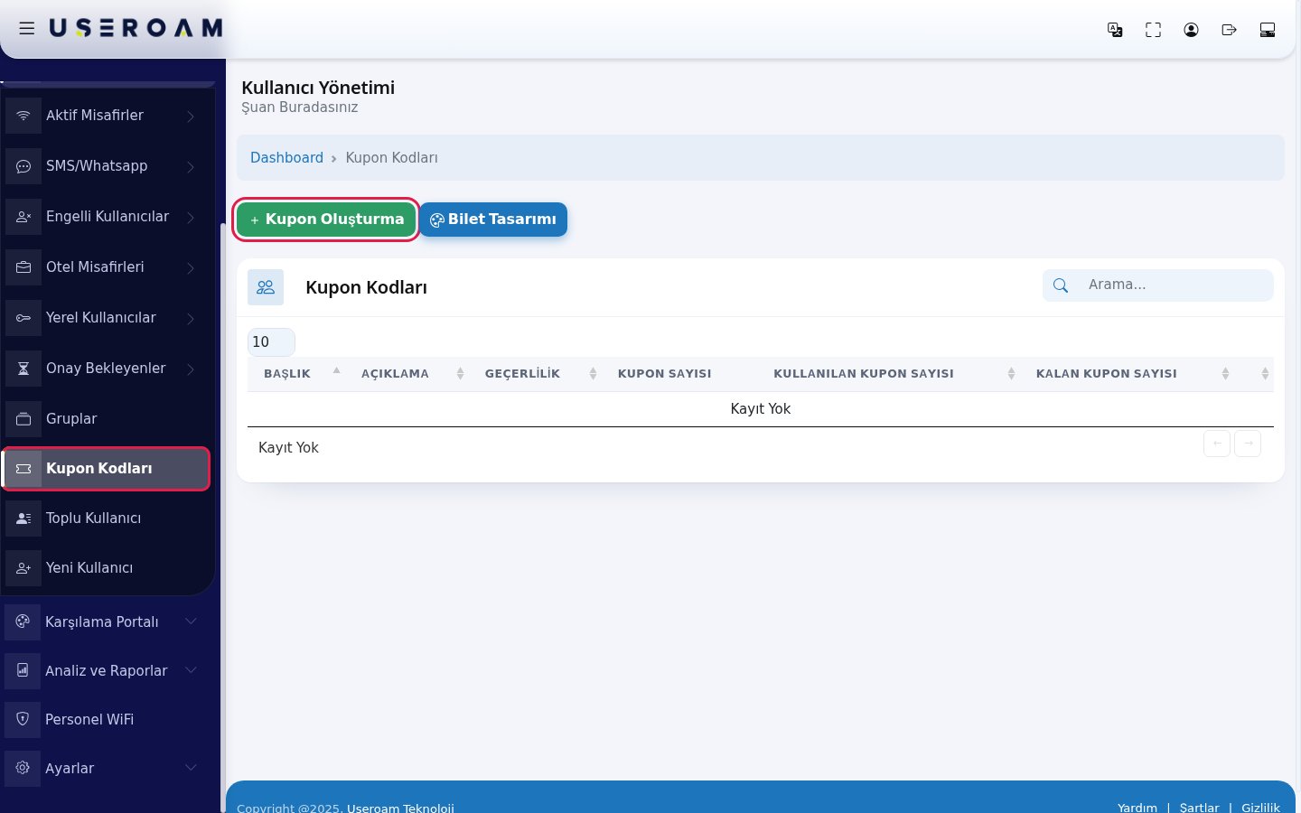Image resolution: width=1301 pixels, height=813 pixels.
Task: Expand the Aktif Misafirler submenu arrow
Action: click(x=191, y=116)
